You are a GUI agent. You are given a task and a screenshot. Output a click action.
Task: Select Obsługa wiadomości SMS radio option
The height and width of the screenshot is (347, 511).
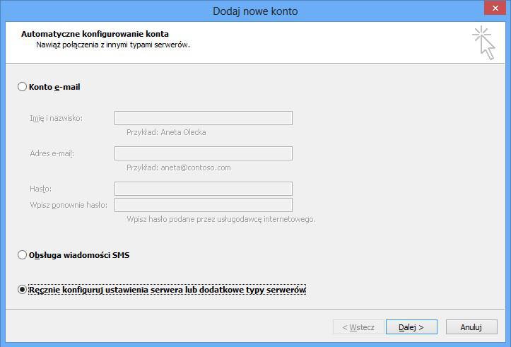22,255
